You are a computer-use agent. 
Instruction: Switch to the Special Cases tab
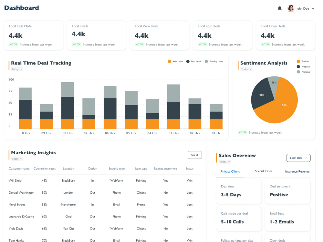pos(264,171)
